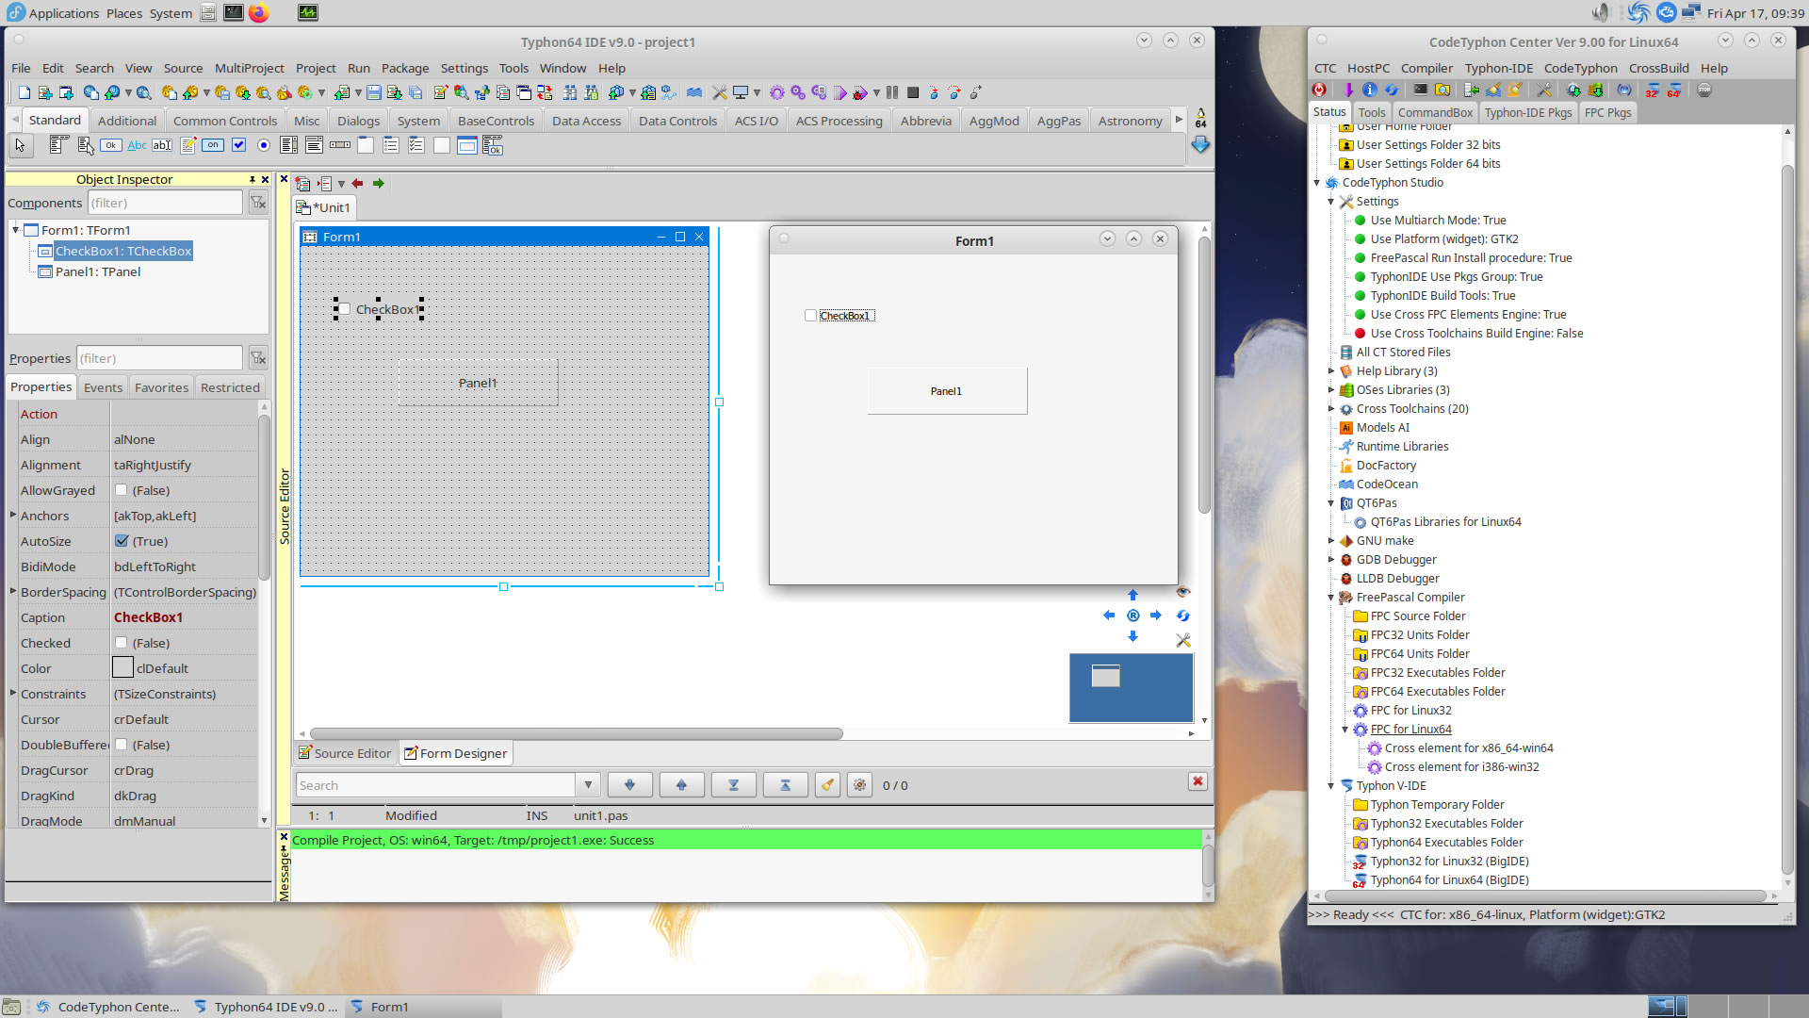Select the TCheckBox component in the palette

point(239,145)
